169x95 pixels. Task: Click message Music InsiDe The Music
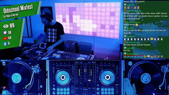click(145, 32)
